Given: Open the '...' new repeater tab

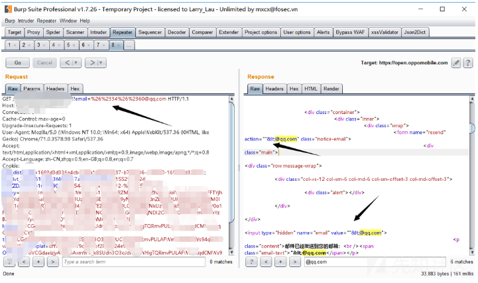Looking at the screenshot, I should click(129, 45).
